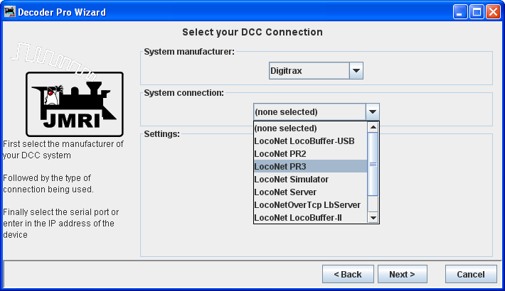This screenshot has width=505, height=291.
Task: Choose LocoNetOverTcp LbServer connection
Action: tap(310, 204)
